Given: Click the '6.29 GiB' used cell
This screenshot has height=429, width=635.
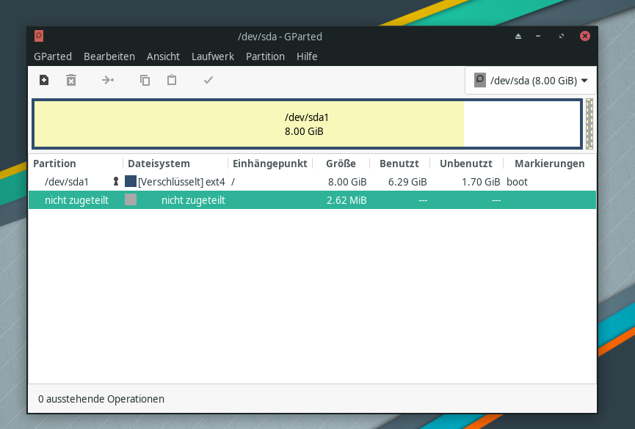Looking at the screenshot, I should 407,182.
